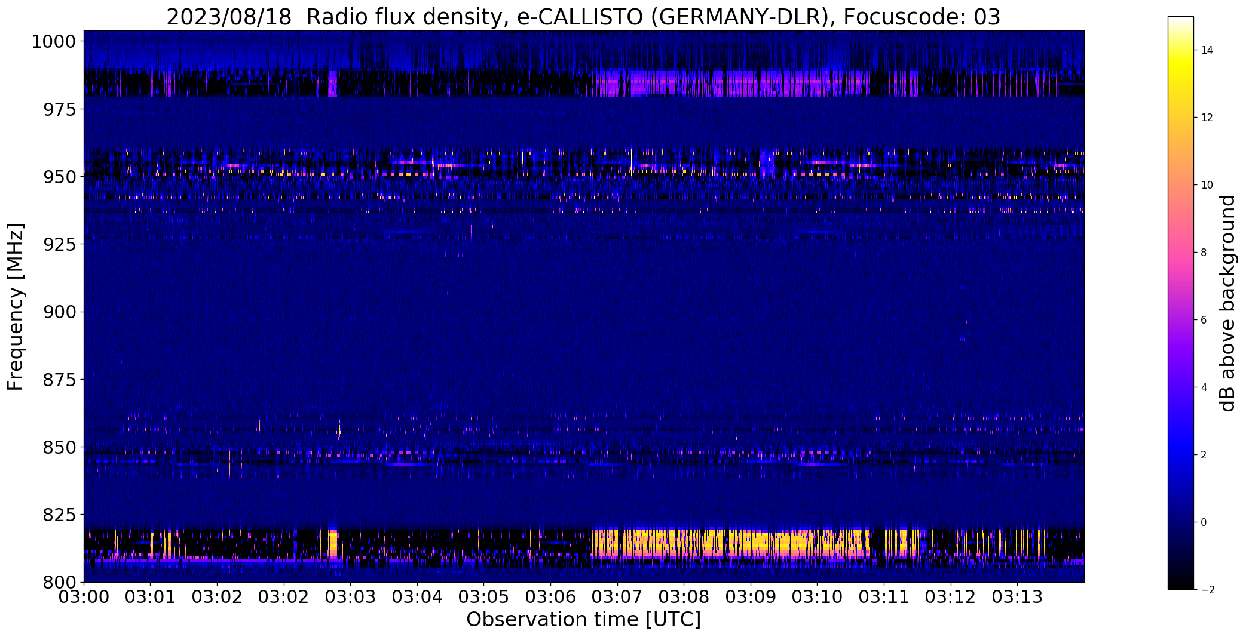Click the colorbar tick label 8

[x=1204, y=253]
